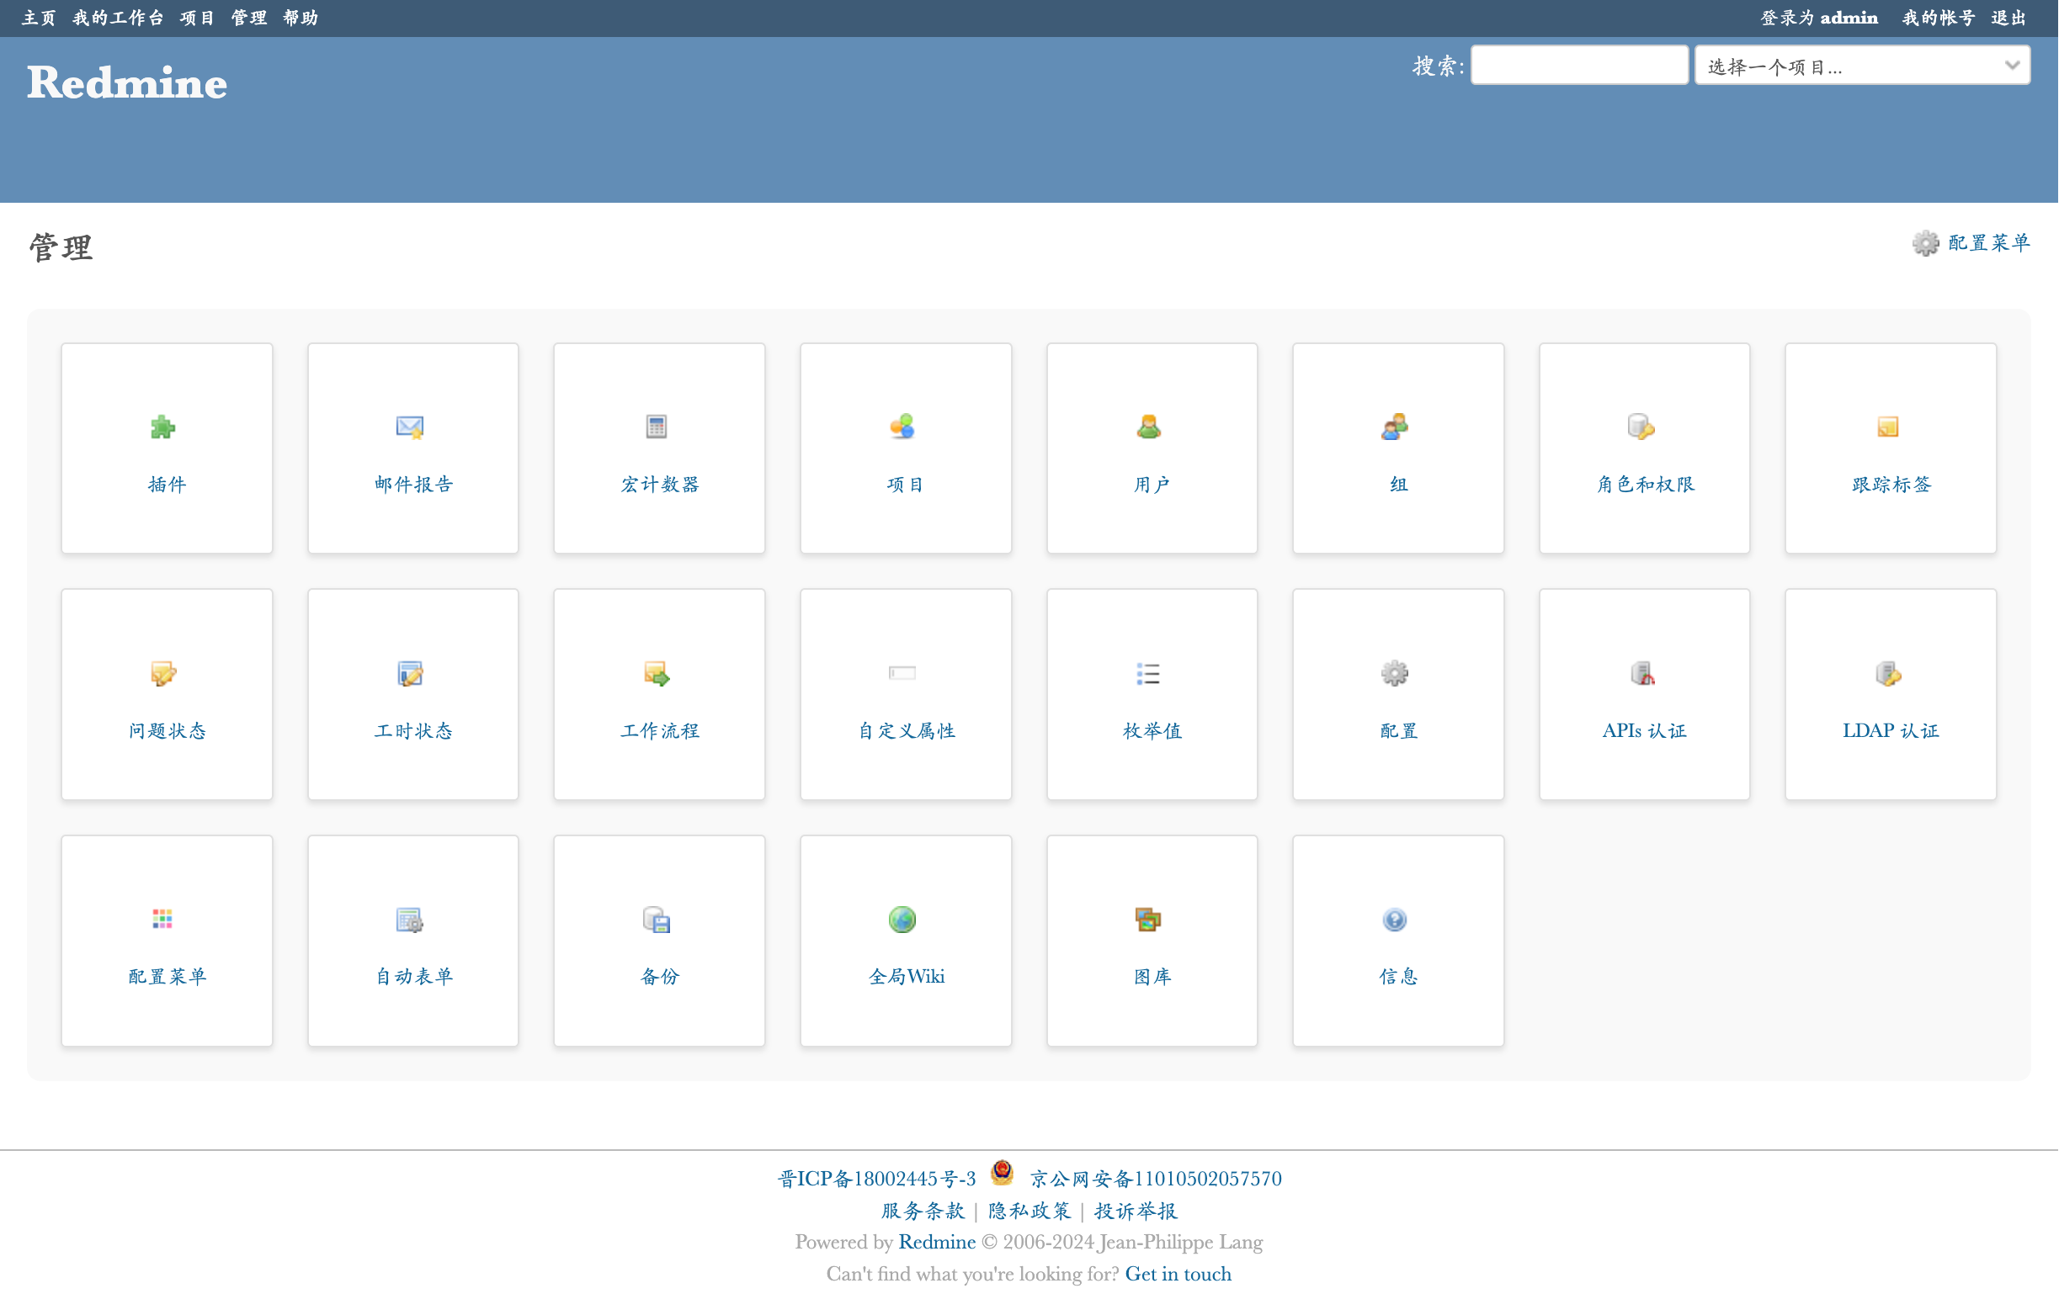This screenshot has height=1299, width=2059.
Task: Click the 图库 (gallery) pictures icon
Action: pyautogui.click(x=1148, y=920)
